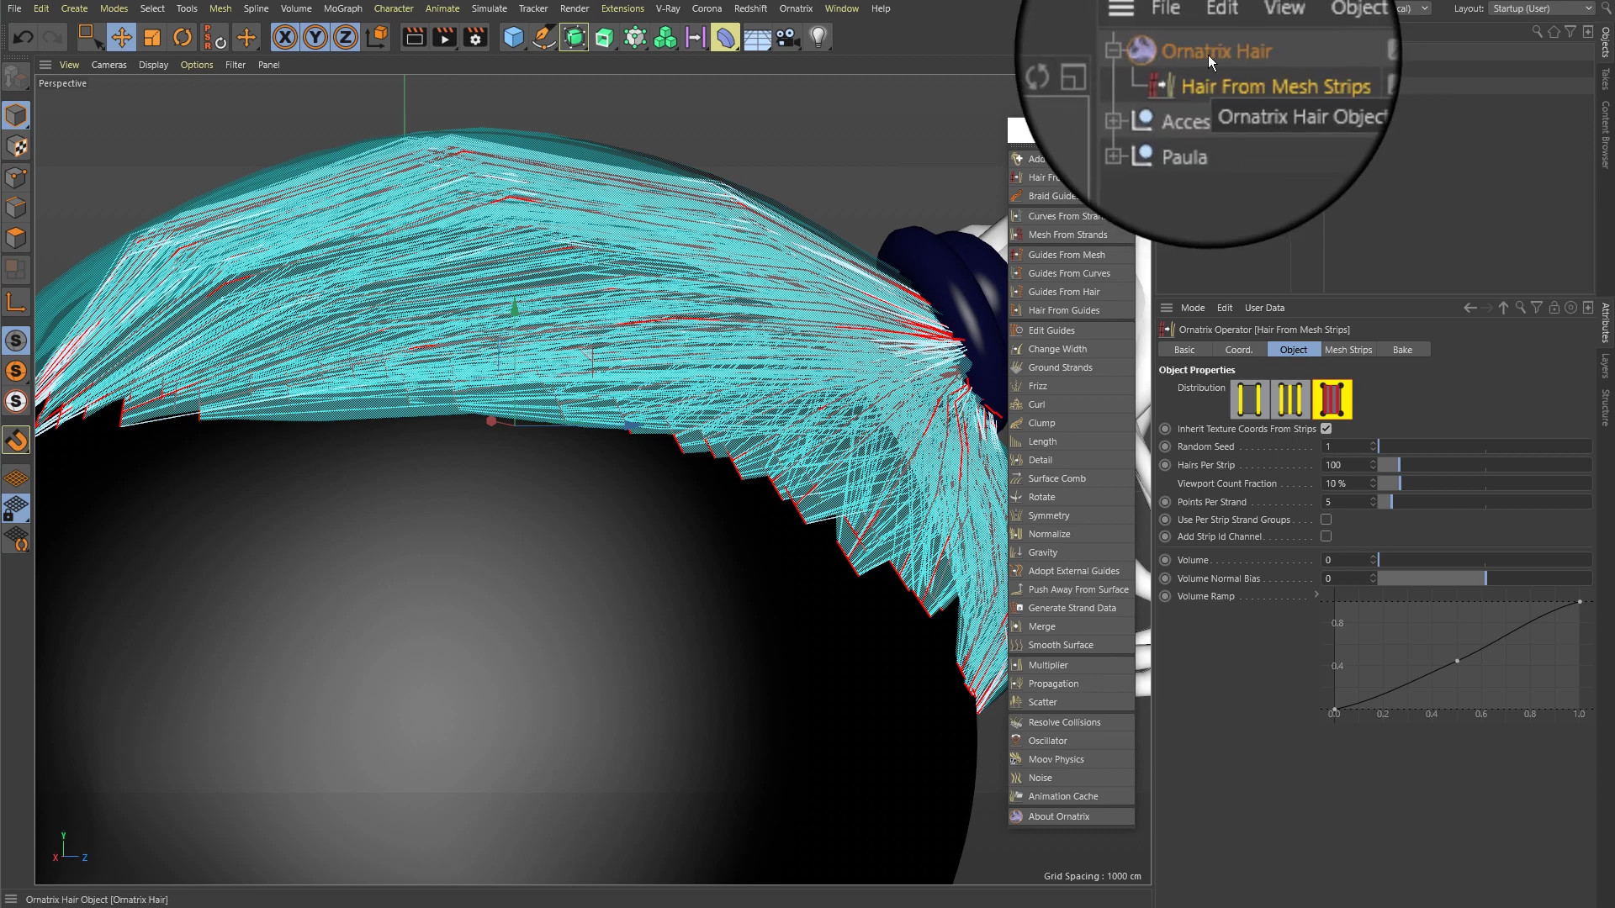Viewport: 1615px width, 908px height.
Task: Click the Surface Comb command
Action: point(1071,478)
